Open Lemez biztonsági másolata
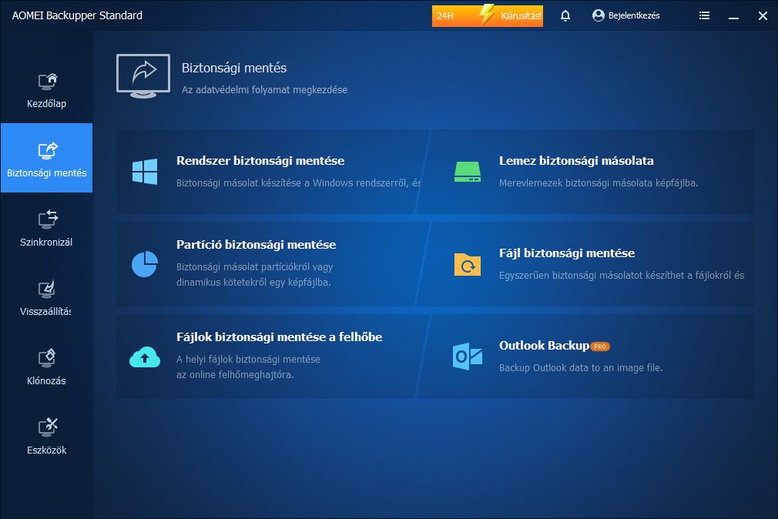 [x=576, y=161]
